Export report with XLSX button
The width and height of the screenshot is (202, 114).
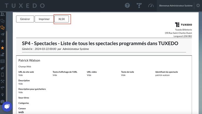click(61, 19)
